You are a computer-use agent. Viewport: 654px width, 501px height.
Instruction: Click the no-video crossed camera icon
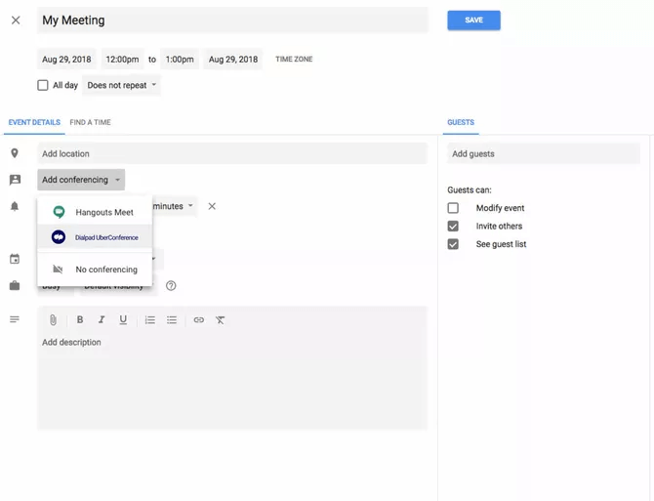tap(58, 270)
